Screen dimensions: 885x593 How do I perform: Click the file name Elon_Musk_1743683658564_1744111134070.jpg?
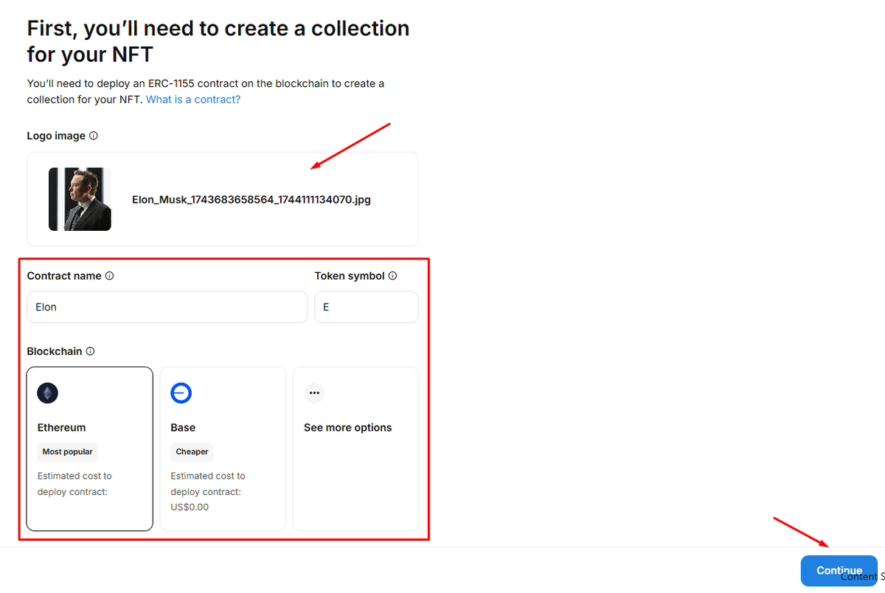[x=251, y=199]
